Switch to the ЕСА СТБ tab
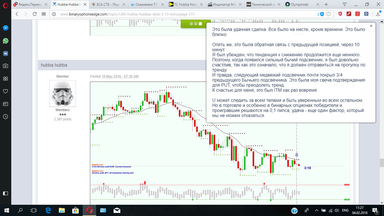This screenshot has height=216, width=384. click(108, 4)
